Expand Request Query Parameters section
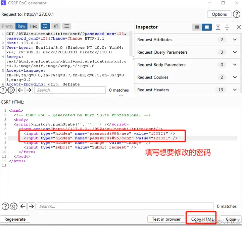Viewport: 242px width, 226px height. click(x=235, y=52)
